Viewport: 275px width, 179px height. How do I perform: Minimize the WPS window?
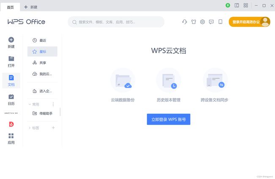256,6
